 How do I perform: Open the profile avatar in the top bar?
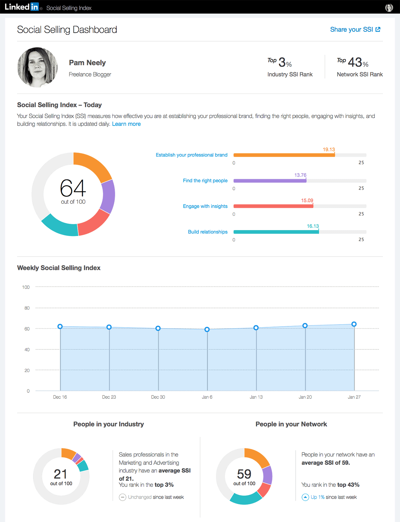[389, 7]
